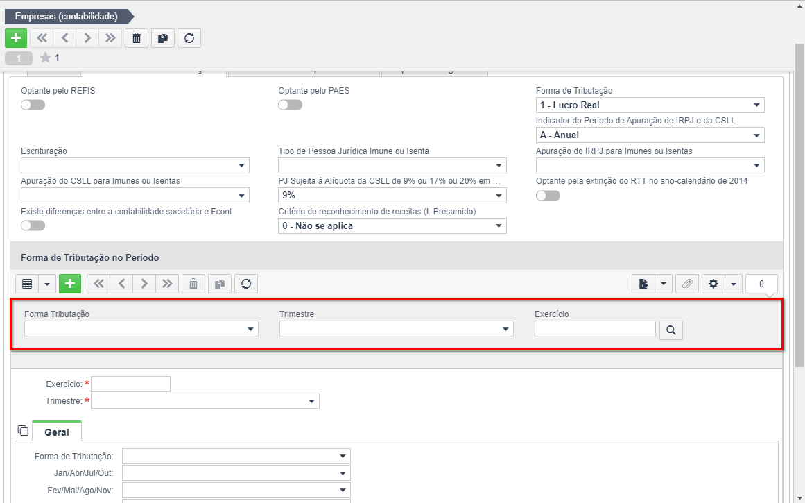Select the Geral tab
The image size is (805, 503).
coord(56,432)
